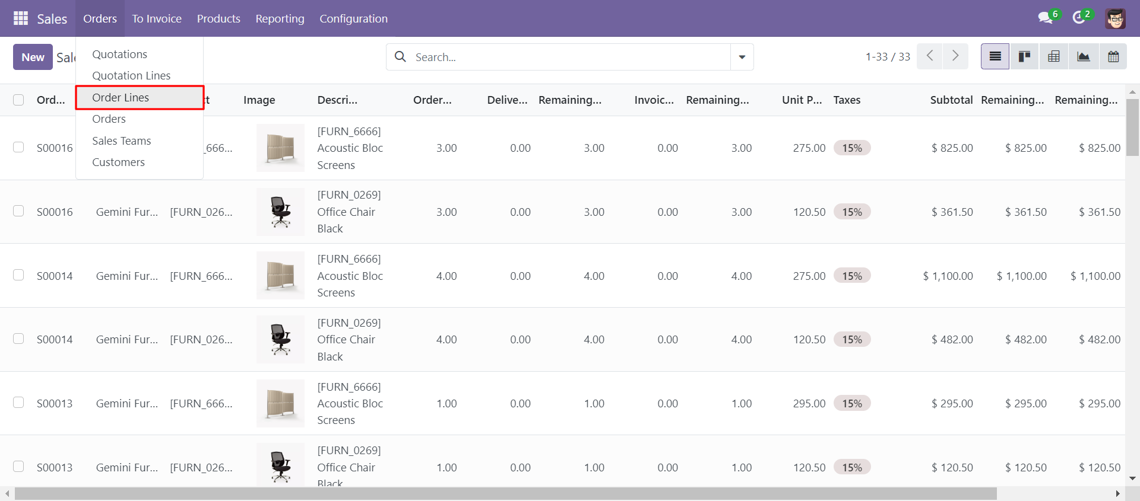Go to the next page arrow
1140x501 pixels.
click(955, 56)
